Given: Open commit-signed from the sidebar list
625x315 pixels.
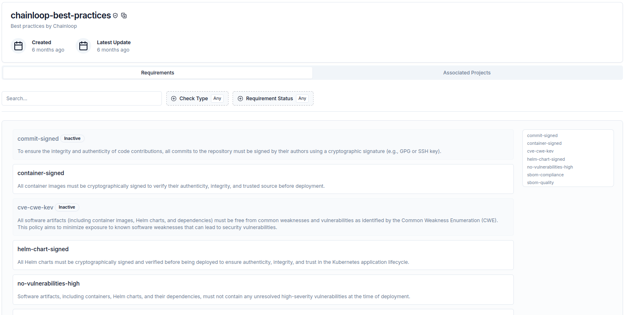Looking at the screenshot, I should pos(542,135).
